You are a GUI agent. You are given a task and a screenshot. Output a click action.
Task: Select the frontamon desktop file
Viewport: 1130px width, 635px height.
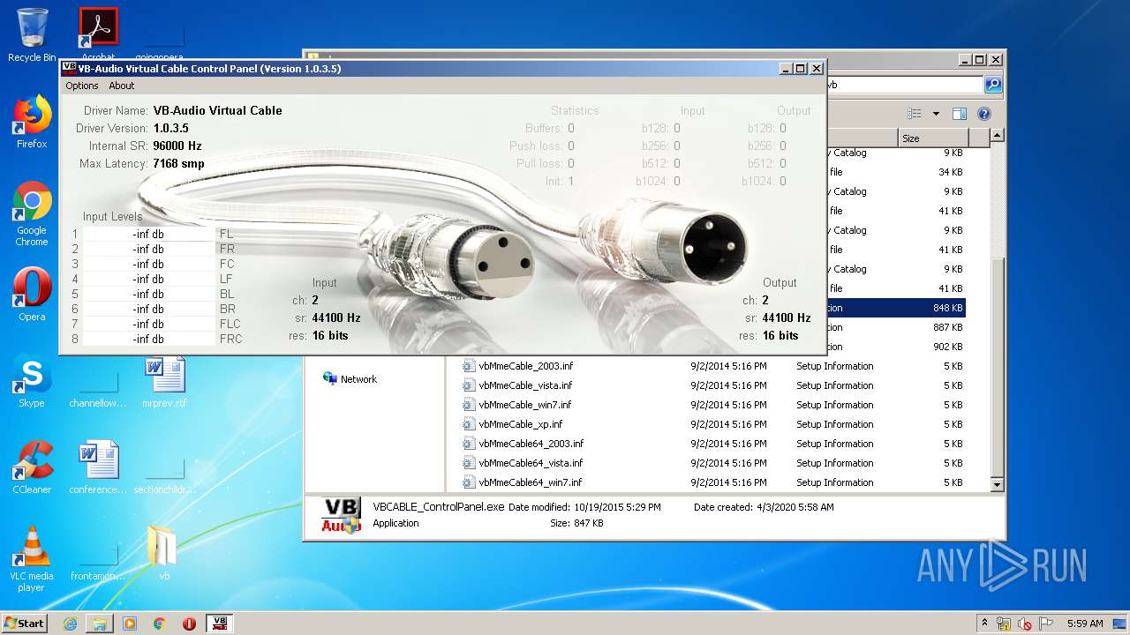click(98, 563)
